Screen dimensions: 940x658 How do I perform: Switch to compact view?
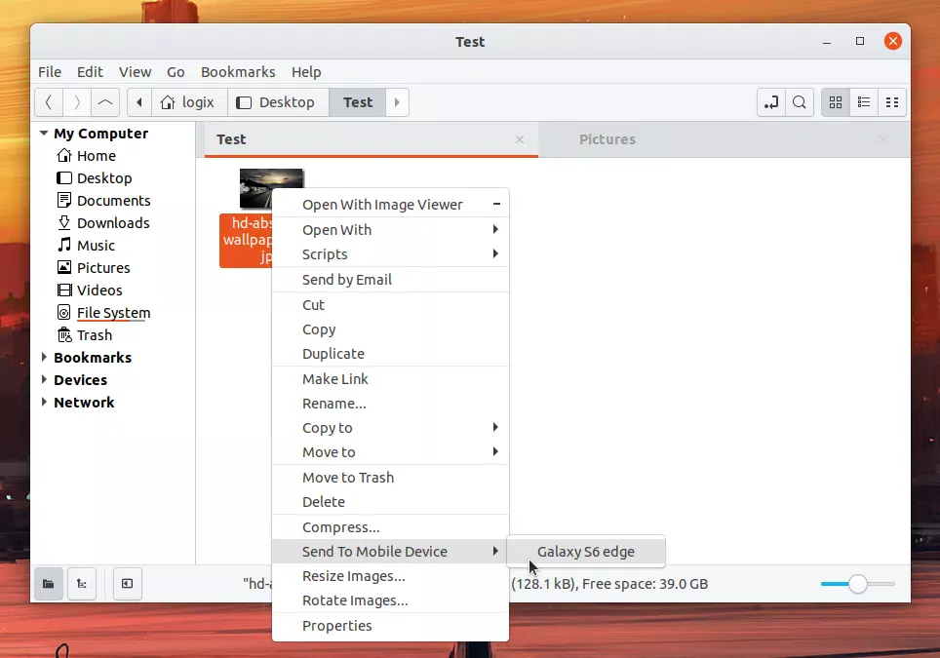892,102
